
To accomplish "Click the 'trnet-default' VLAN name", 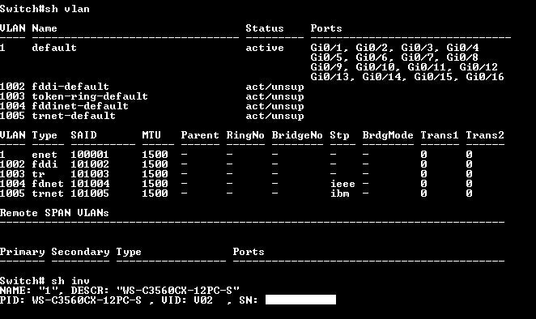I will coord(74,116).
